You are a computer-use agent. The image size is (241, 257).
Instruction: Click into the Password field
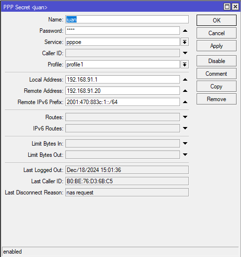[122, 31]
